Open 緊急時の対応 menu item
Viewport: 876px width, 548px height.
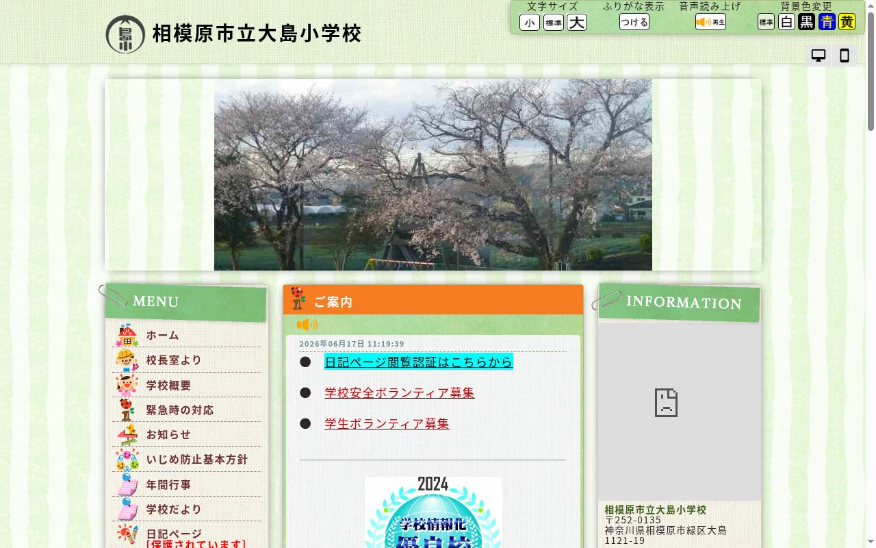click(x=187, y=410)
